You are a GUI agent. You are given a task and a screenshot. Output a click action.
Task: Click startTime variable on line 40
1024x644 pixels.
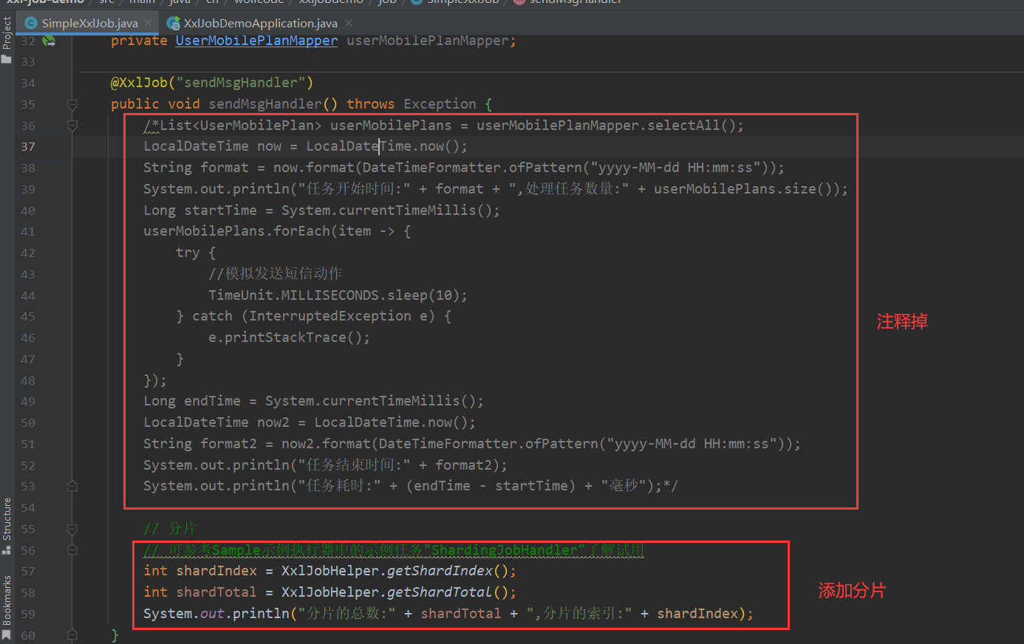(221, 210)
